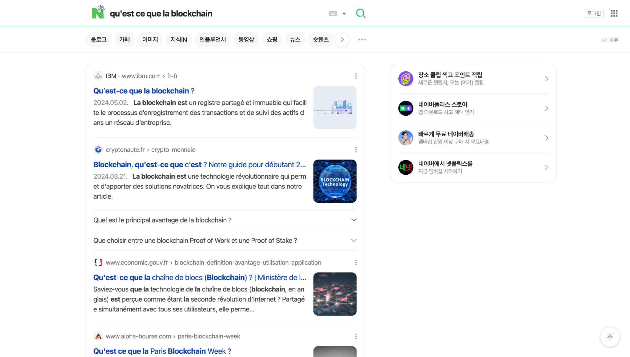Expand 'Quel est le principal avantage de la blockchain ?'

click(225, 220)
